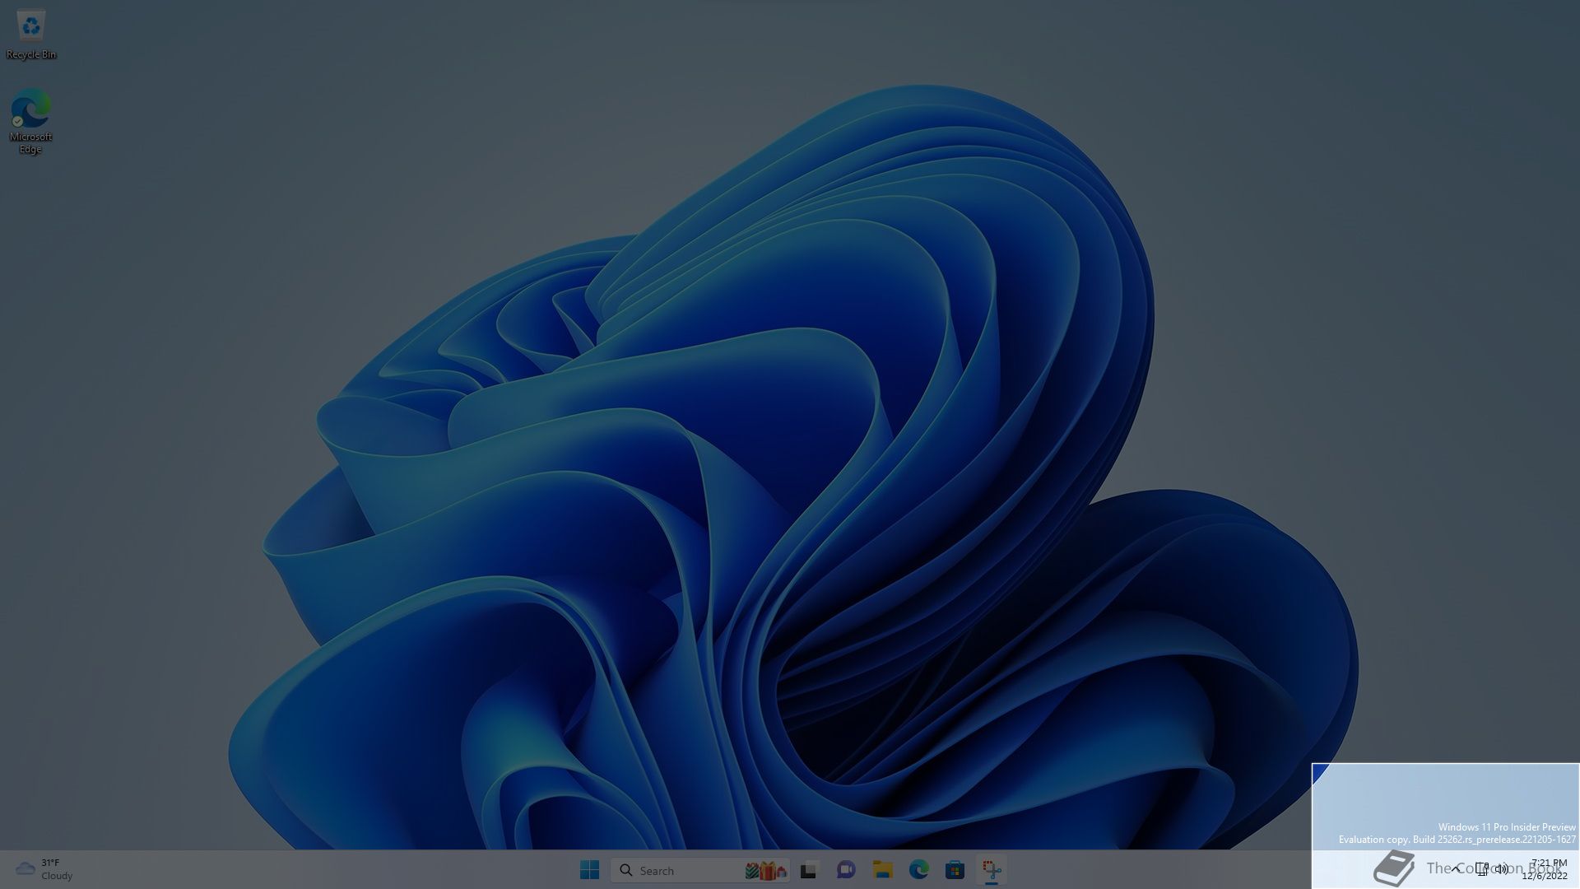This screenshot has width=1580, height=889.
Task: Open Microsoft Store from the taskbar
Action: (x=955, y=870)
